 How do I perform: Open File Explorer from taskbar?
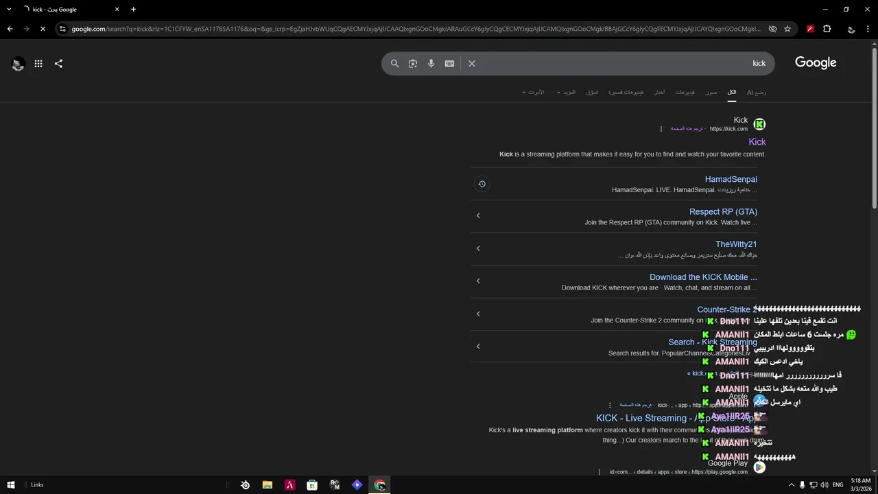268,485
